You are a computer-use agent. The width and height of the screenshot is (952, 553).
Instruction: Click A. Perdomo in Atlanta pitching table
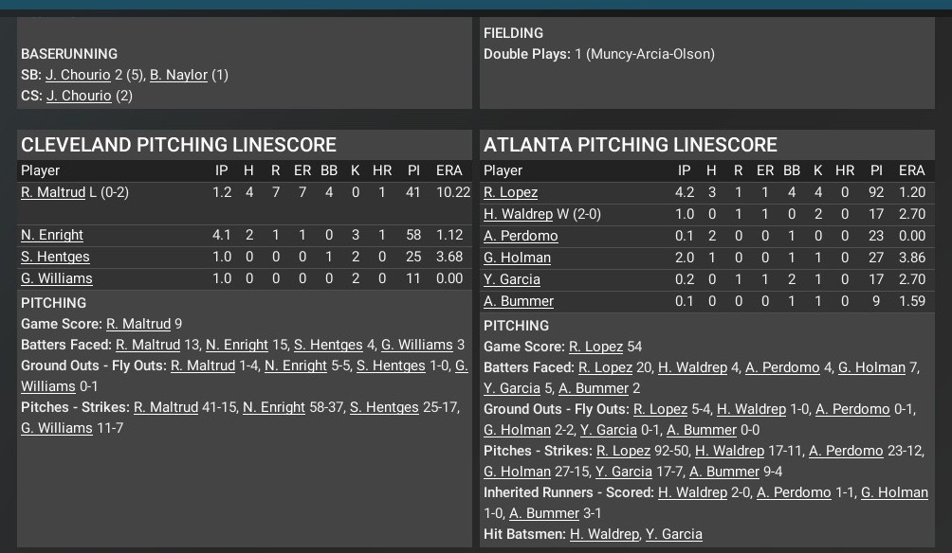pos(521,236)
